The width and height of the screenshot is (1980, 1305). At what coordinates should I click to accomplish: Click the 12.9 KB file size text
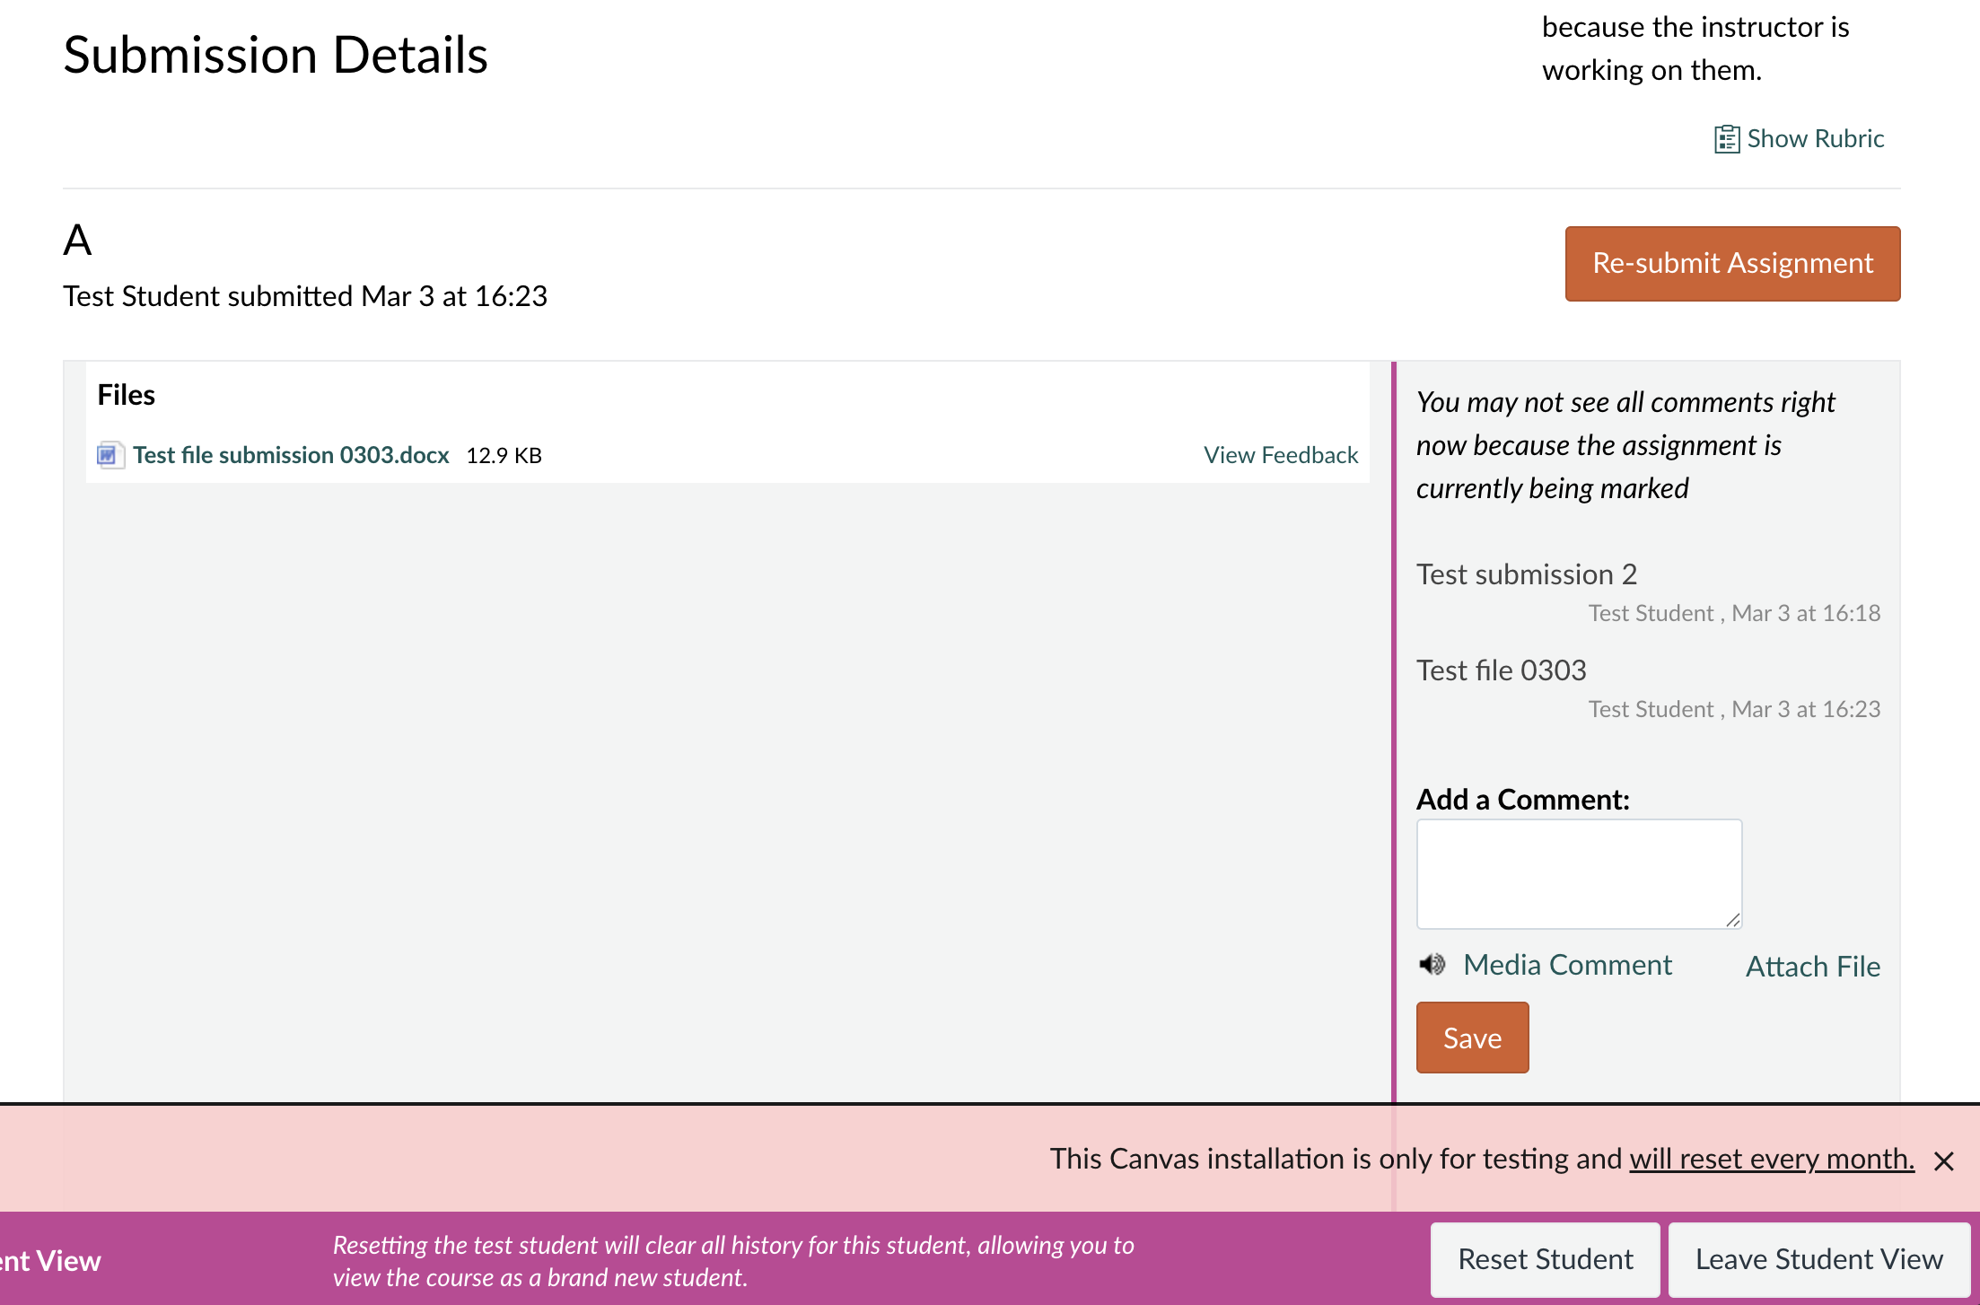coord(504,455)
